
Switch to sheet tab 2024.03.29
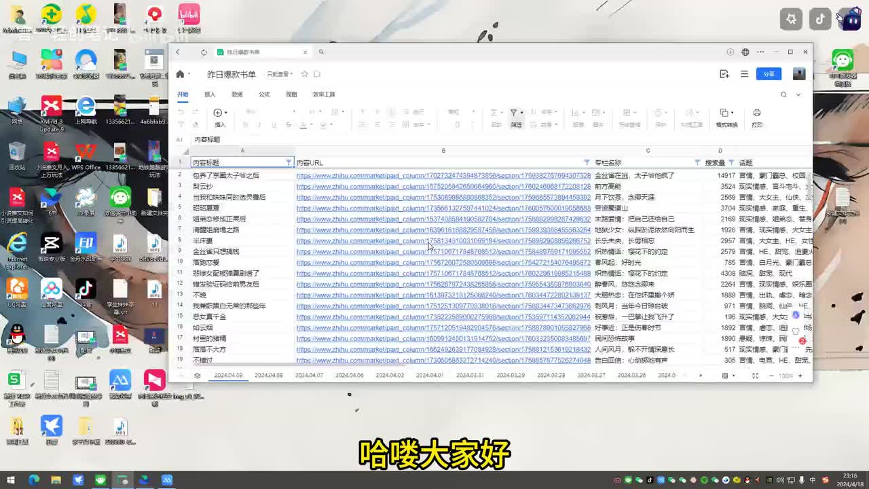coord(511,376)
